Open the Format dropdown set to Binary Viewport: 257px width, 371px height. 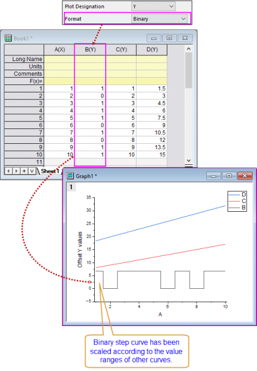point(159,19)
